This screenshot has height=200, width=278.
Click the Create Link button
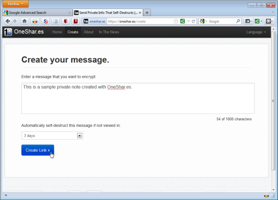pyautogui.click(x=38, y=150)
